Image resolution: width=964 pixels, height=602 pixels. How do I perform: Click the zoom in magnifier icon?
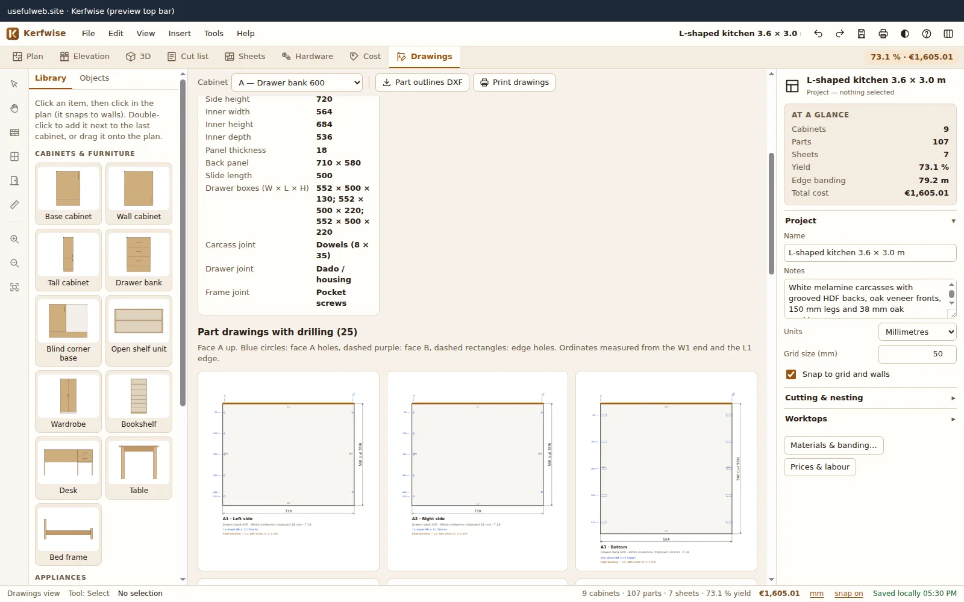click(x=14, y=240)
